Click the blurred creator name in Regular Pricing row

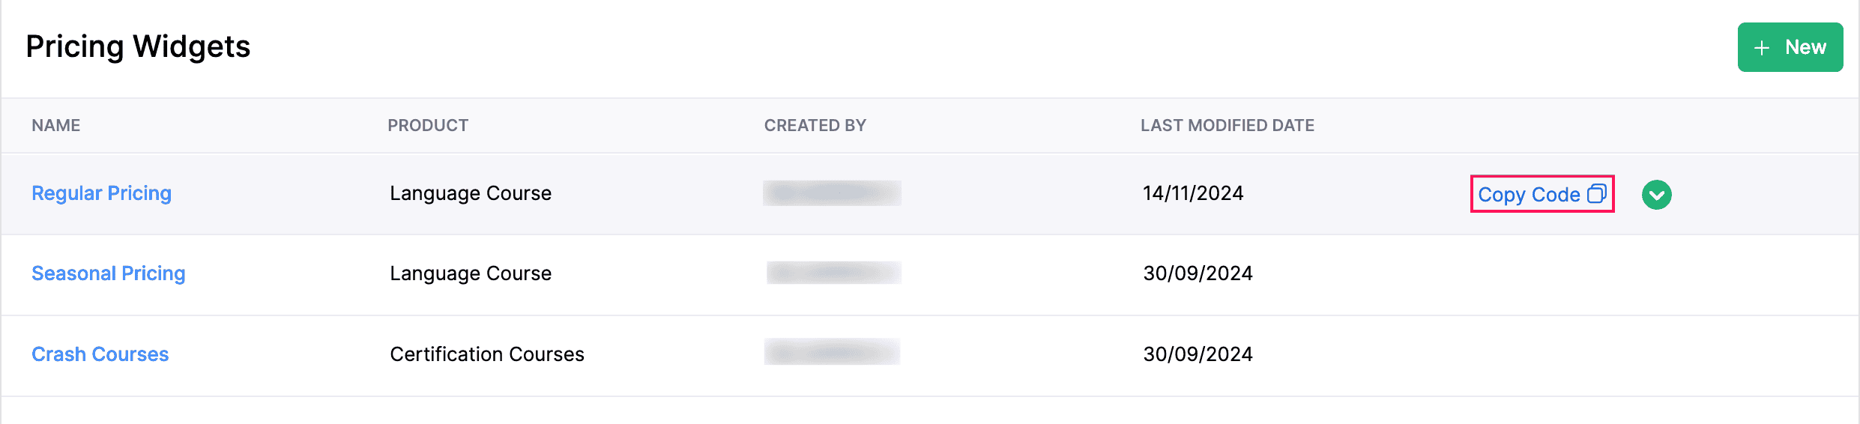[832, 193]
